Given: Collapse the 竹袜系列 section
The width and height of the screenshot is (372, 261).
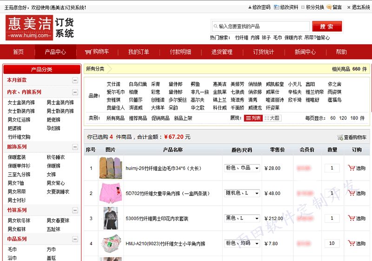Looking at the screenshot, I should (75, 210).
